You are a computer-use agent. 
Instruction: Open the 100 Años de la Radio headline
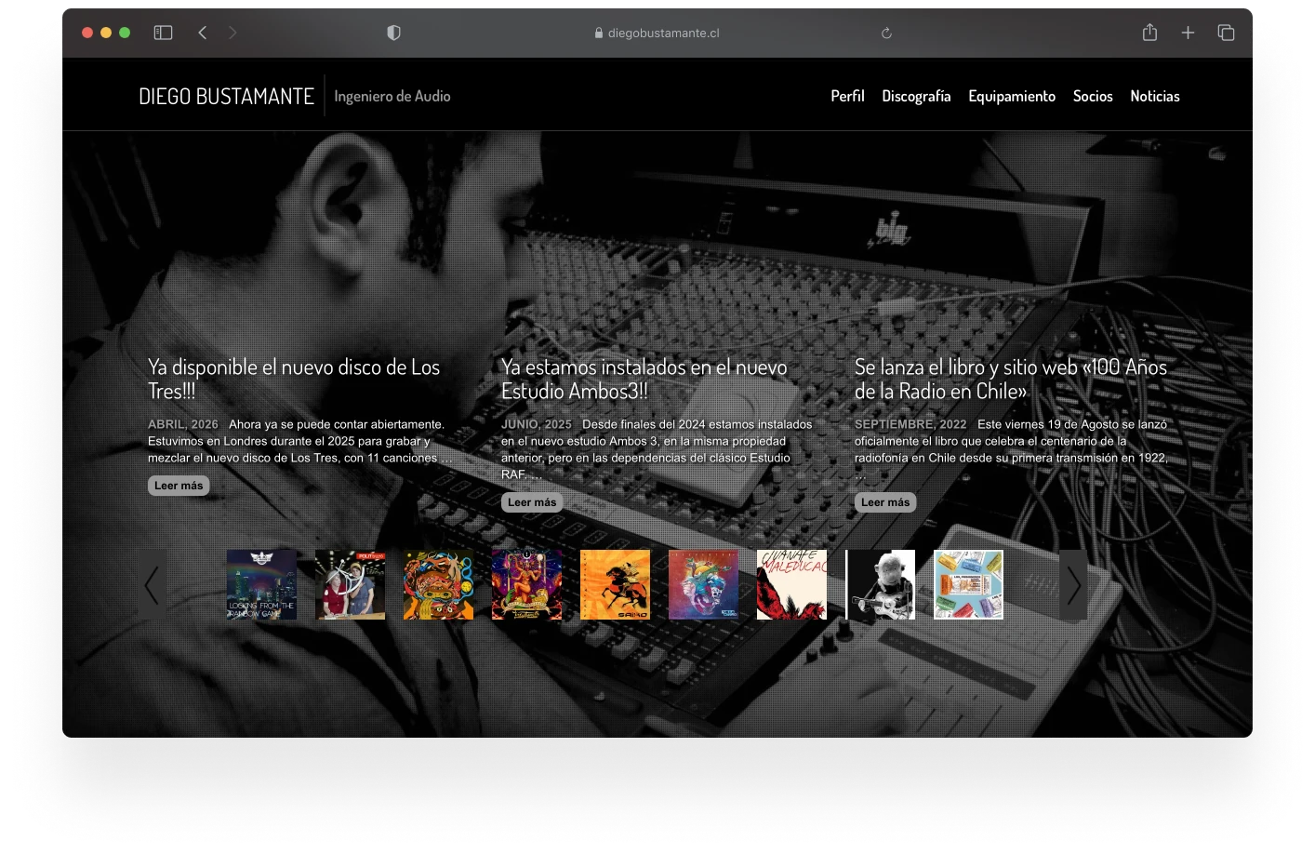pyautogui.click(x=1011, y=379)
